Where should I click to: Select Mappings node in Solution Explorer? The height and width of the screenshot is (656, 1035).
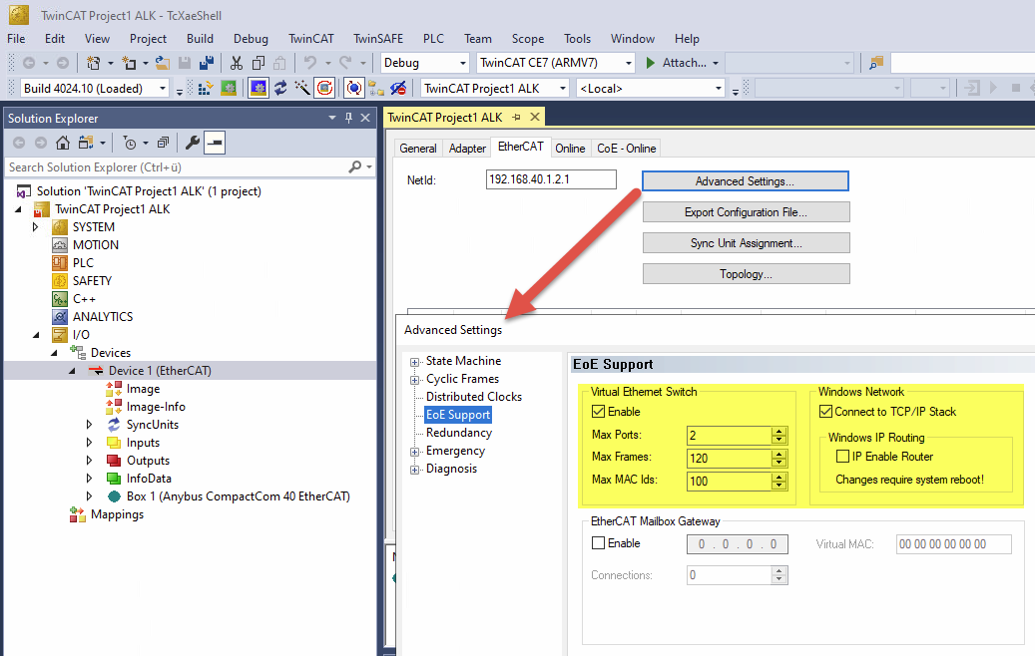coord(117,514)
